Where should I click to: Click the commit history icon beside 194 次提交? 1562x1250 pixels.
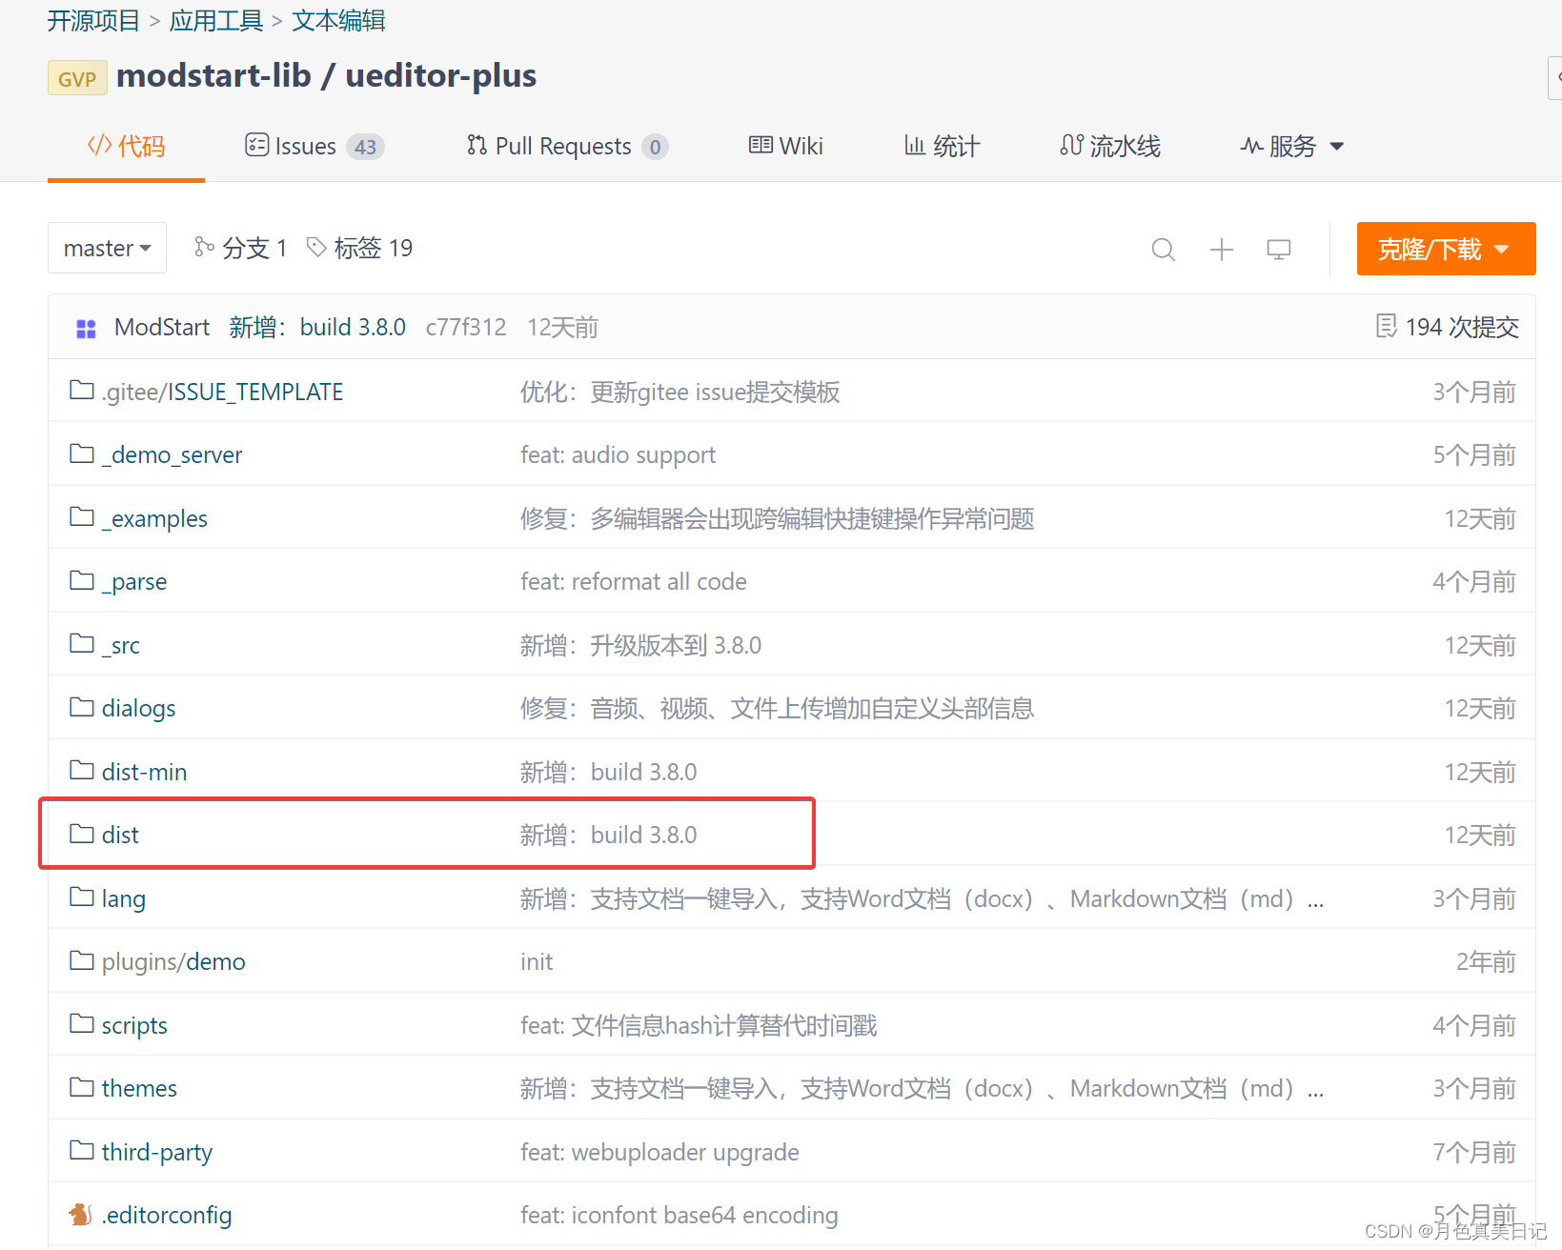(1386, 327)
